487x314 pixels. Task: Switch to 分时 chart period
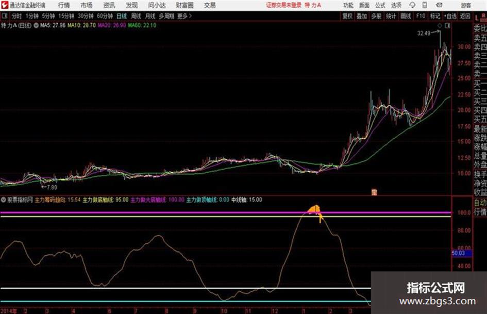(16, 16)
